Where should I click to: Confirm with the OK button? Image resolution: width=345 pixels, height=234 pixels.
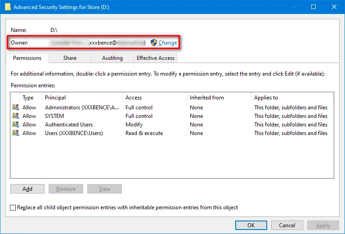(251, 225)
